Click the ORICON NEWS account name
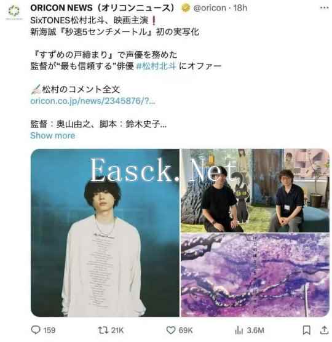The width and height of the screenshot is (332, 342). (x=103, y=8)
